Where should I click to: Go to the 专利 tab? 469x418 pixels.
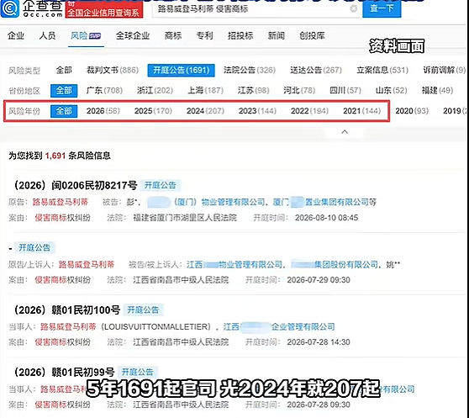click(x=204, y=35)
